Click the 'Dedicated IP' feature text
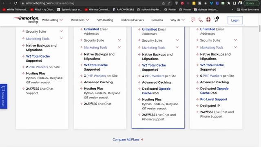The height and width of the screenshot is (147, 261). point(210,106)
